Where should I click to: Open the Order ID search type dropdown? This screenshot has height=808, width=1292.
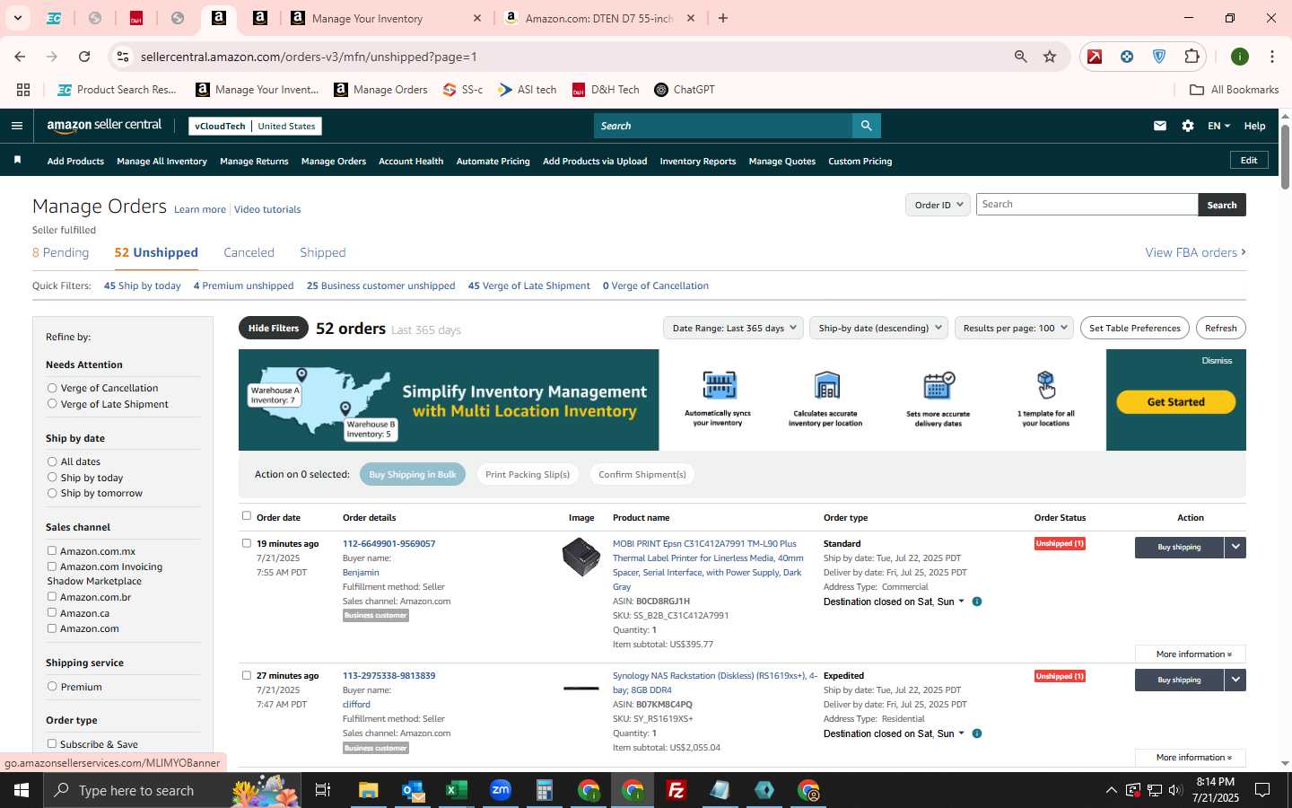[938, 205]
